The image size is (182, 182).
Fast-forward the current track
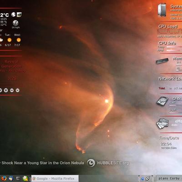point(12,91)
